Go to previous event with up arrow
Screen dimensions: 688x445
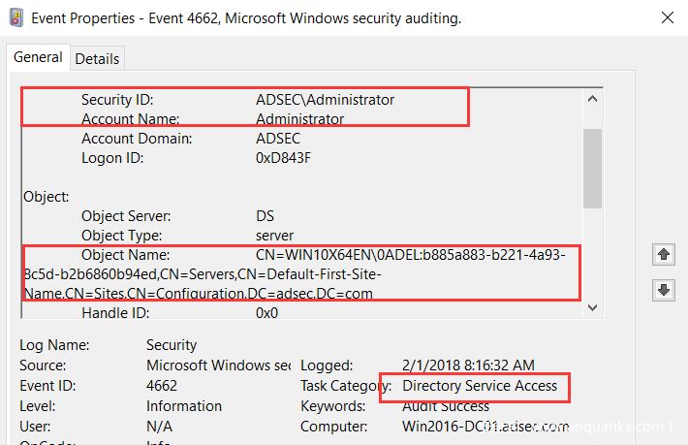point(665,254)
